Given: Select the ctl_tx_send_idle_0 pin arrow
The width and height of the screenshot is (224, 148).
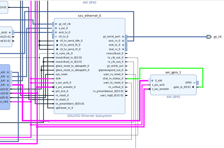Looking at the screenshot, I should pyautogui.click(x=58, y=41).
